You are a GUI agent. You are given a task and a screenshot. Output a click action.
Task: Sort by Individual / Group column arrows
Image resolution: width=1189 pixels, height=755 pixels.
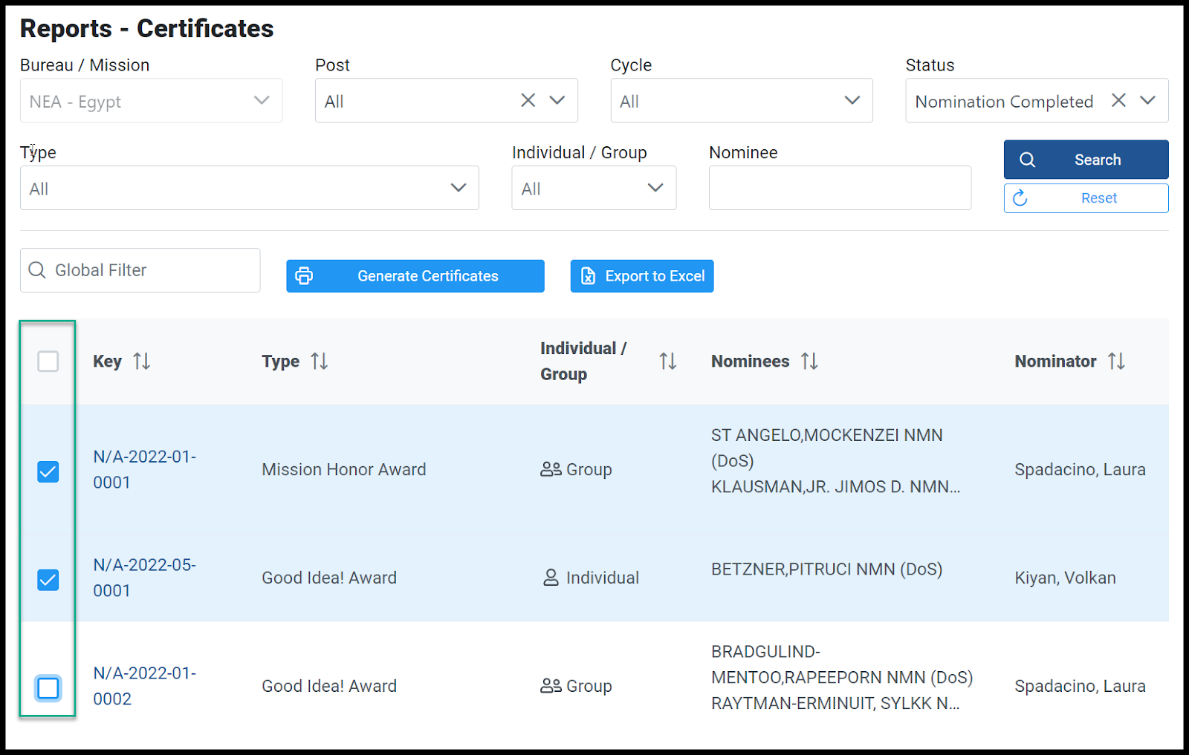pyautogui.click(x=668, y=362)
